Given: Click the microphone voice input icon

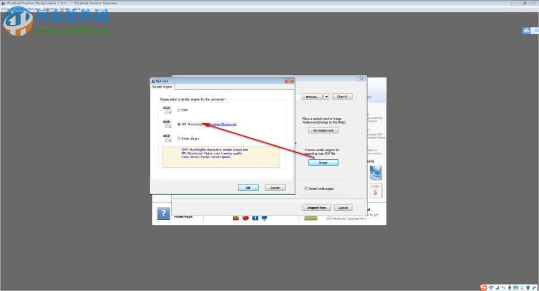Looking at the screenshot, I should tap(509, 288).
